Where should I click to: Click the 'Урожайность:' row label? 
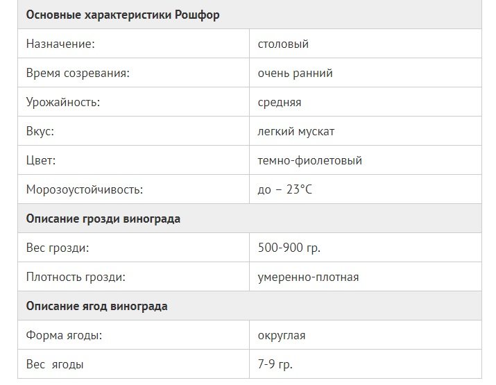point(63,102)
